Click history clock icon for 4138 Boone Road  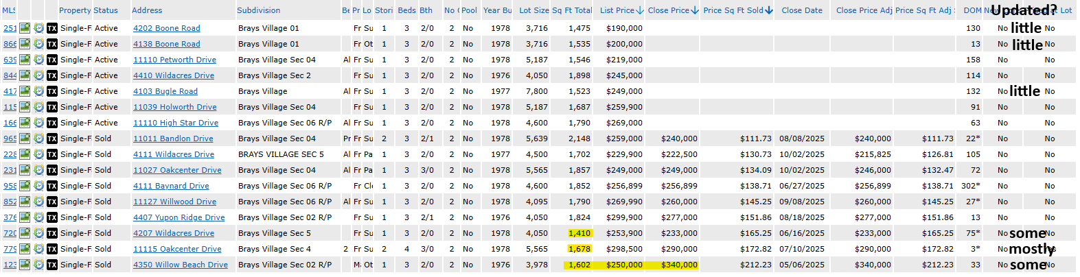tap(38, 44)
